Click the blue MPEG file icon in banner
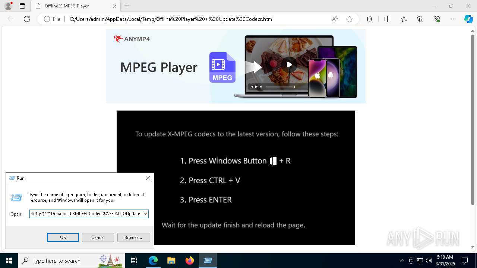 click(222, 67)
